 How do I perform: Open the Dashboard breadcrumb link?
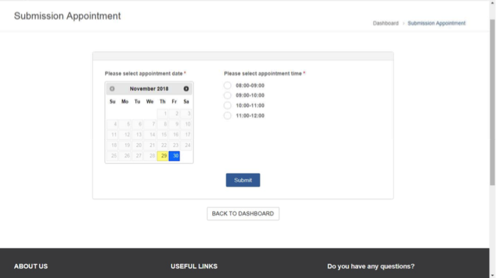pyautogui.click(x=386, y=23)
